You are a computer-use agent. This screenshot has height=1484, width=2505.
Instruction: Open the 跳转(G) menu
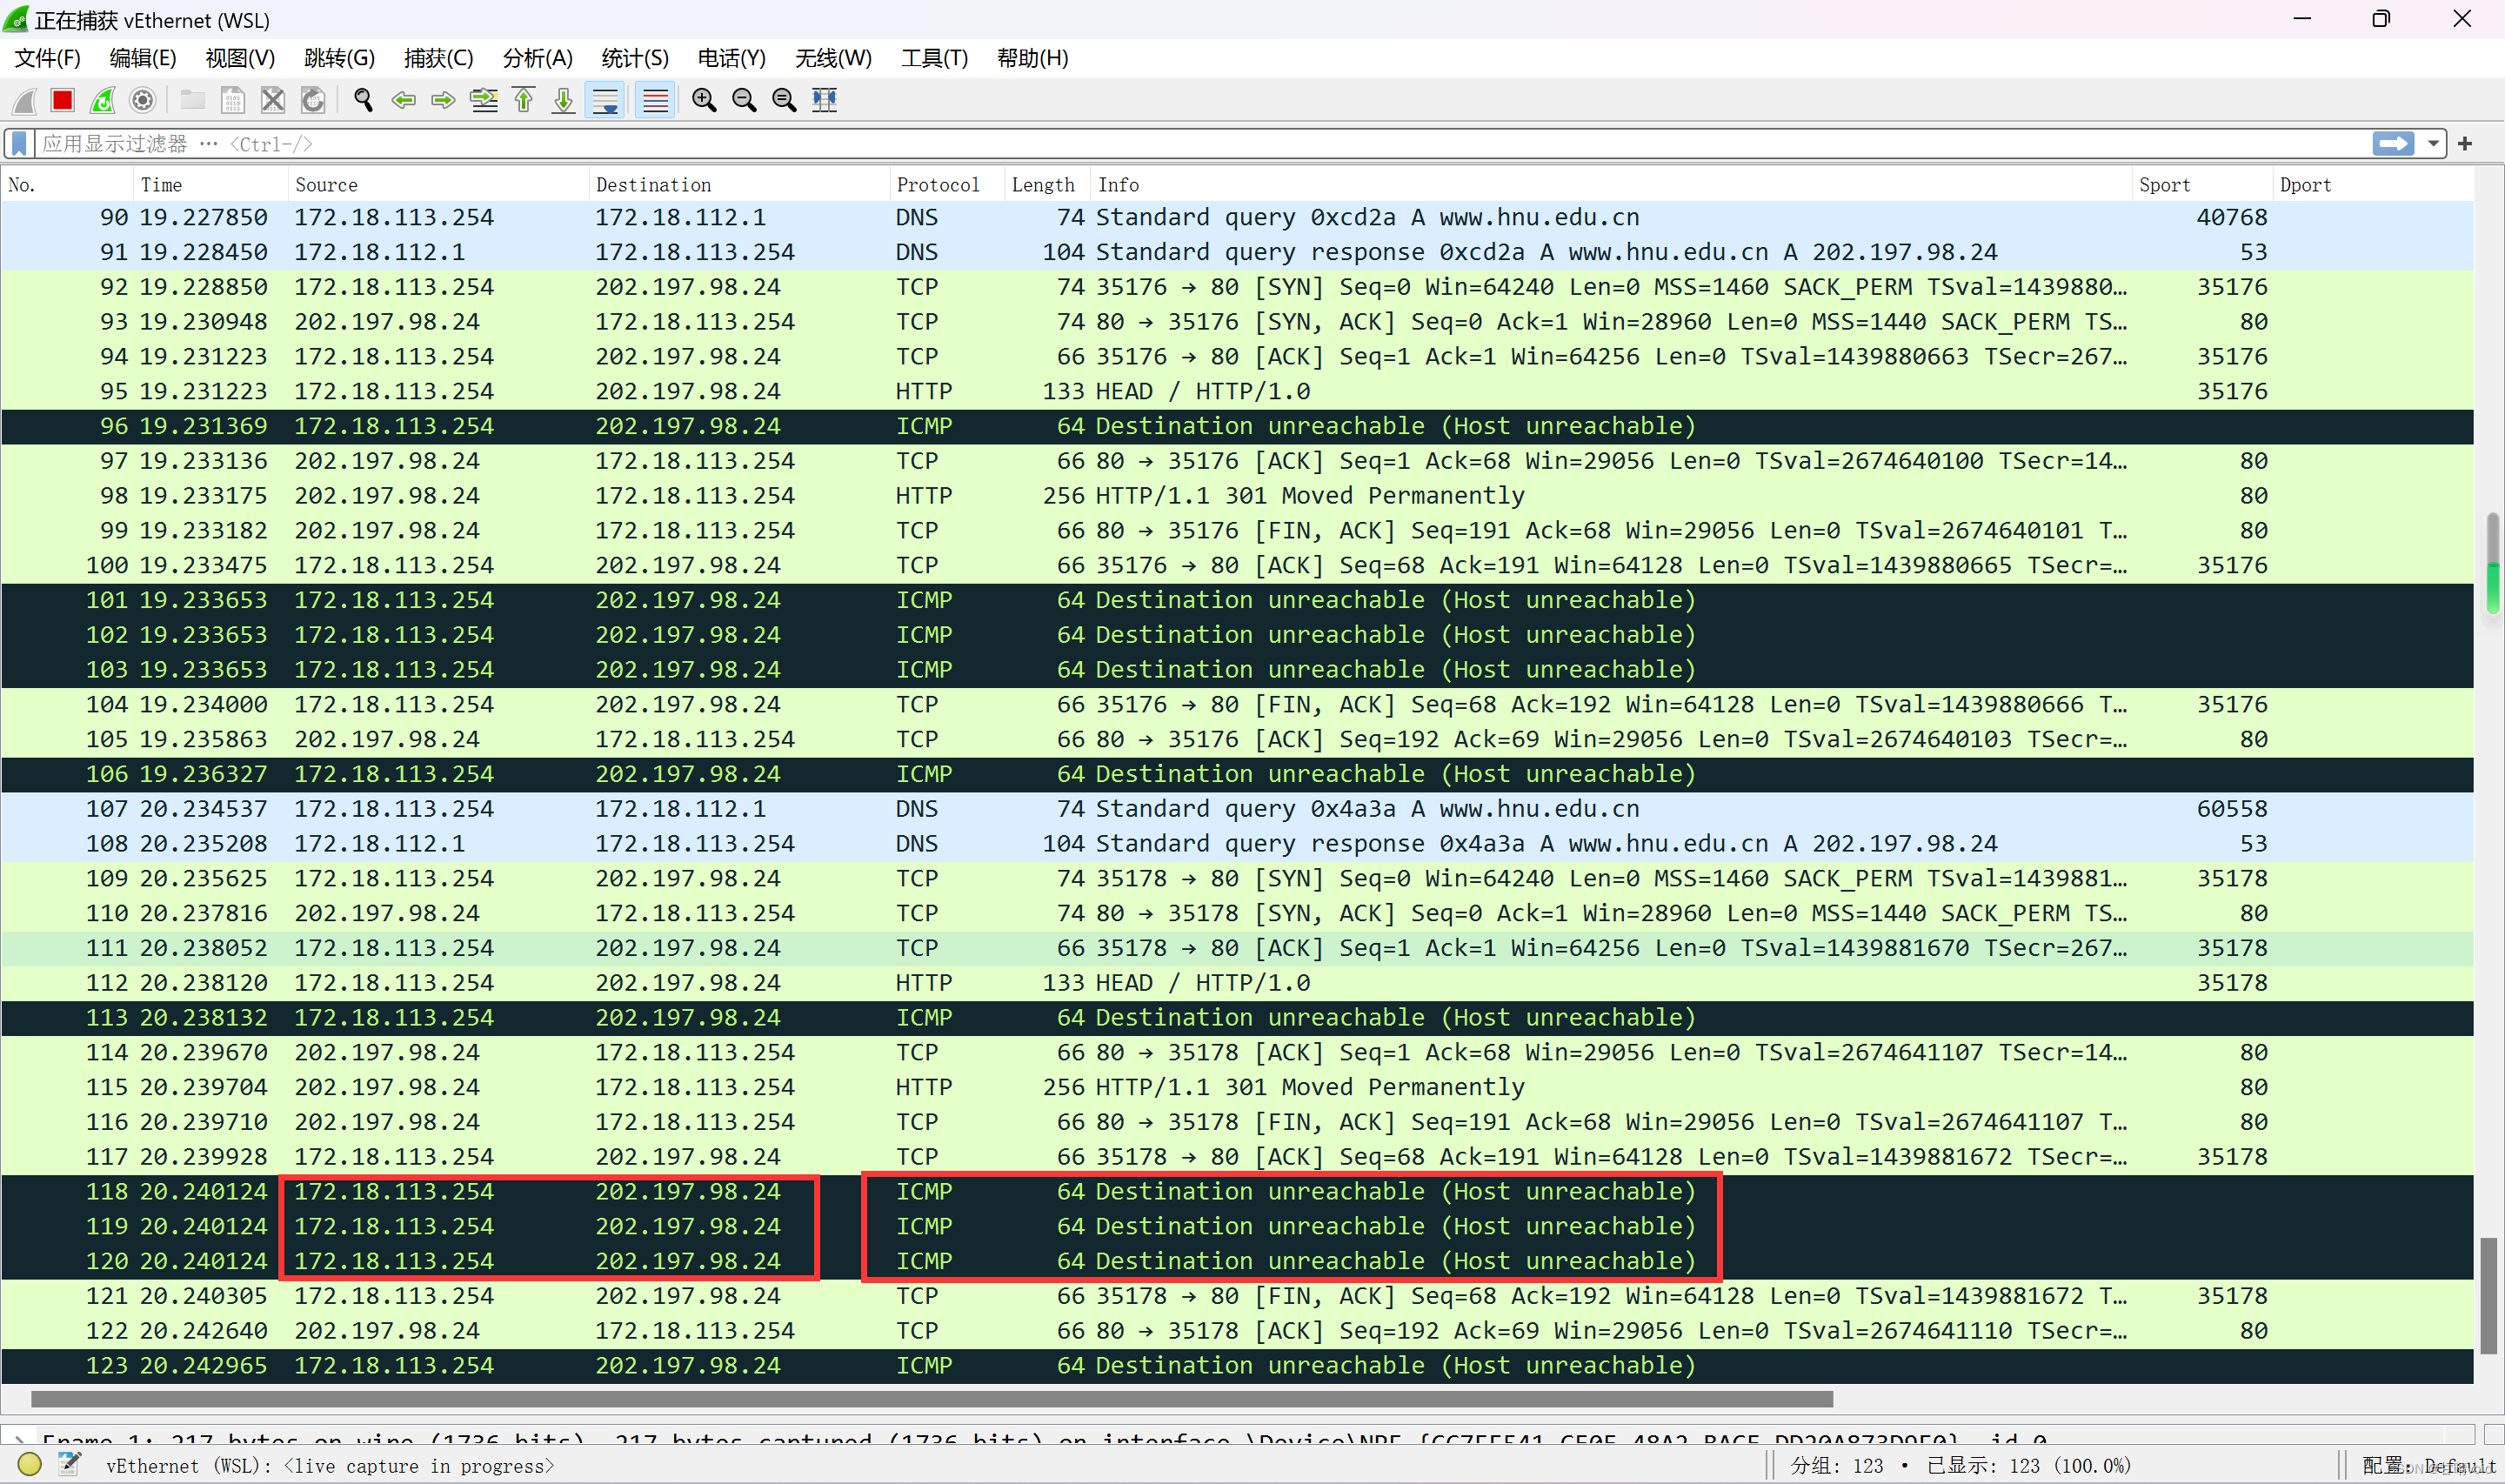(340, 58)
